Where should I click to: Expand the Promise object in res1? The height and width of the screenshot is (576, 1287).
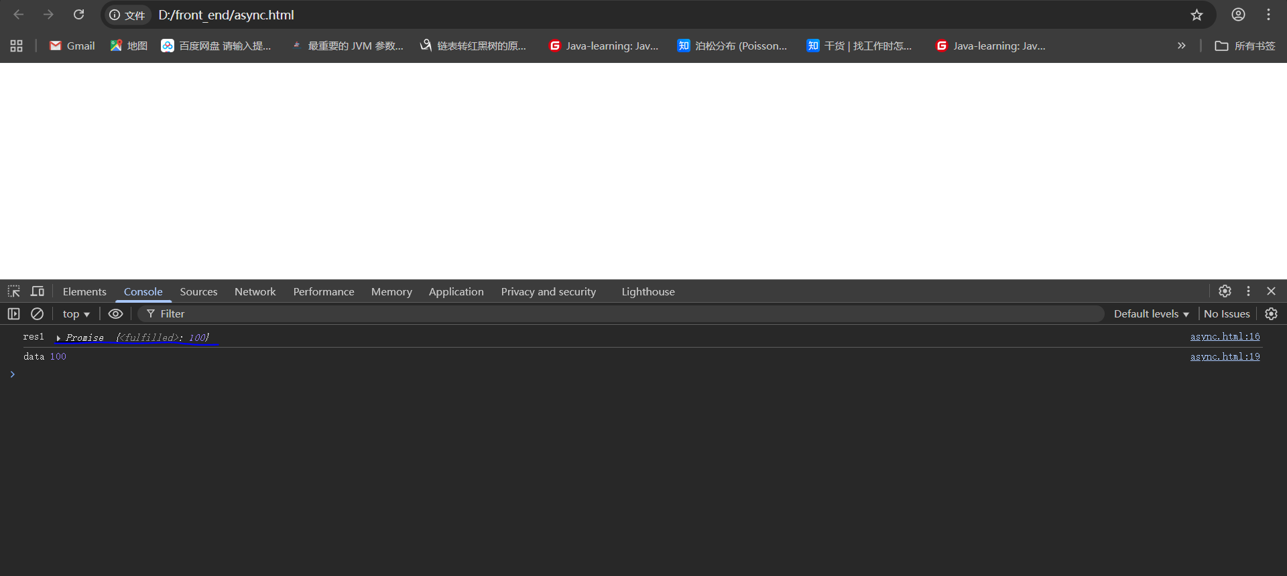(x=58, y=338)
